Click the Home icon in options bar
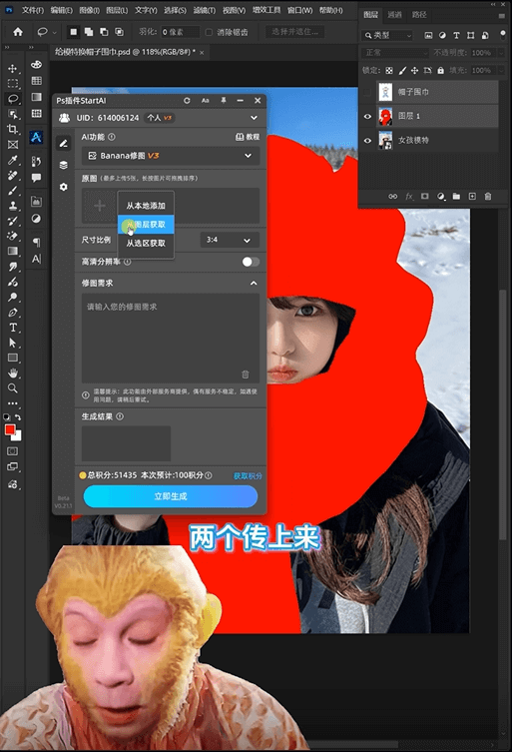Viewport: 512px width, 752px height. [18, 32]
